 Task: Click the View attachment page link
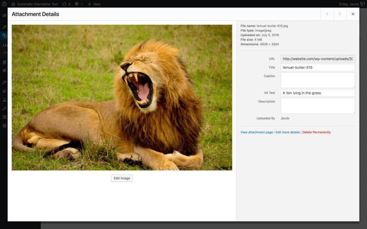(x=256, y=132)
